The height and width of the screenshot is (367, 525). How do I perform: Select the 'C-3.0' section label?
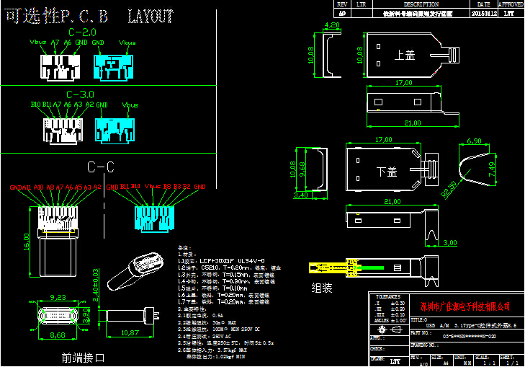coord(81,94)
